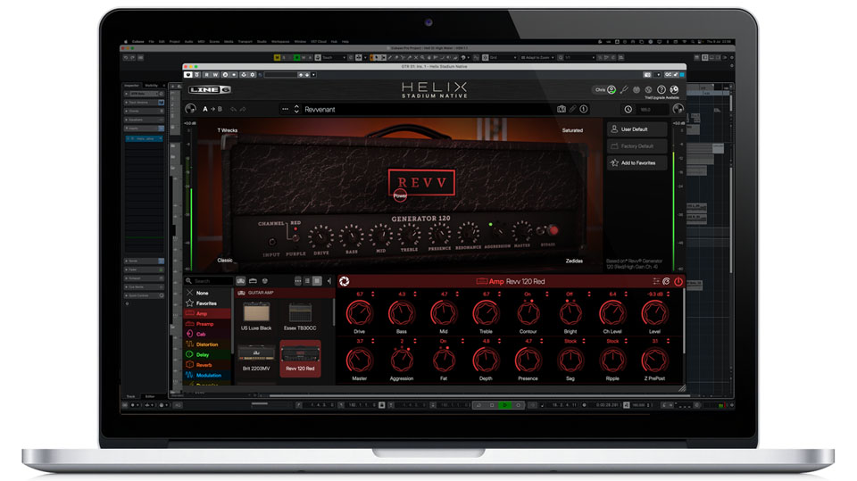The image size is (857, 481).
Task: Click the circular icon beside bypass power
Action: 666,281
